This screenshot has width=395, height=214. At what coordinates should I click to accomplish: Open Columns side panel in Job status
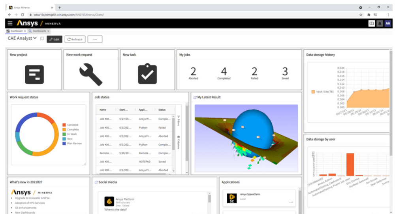(x=179, y=142)
